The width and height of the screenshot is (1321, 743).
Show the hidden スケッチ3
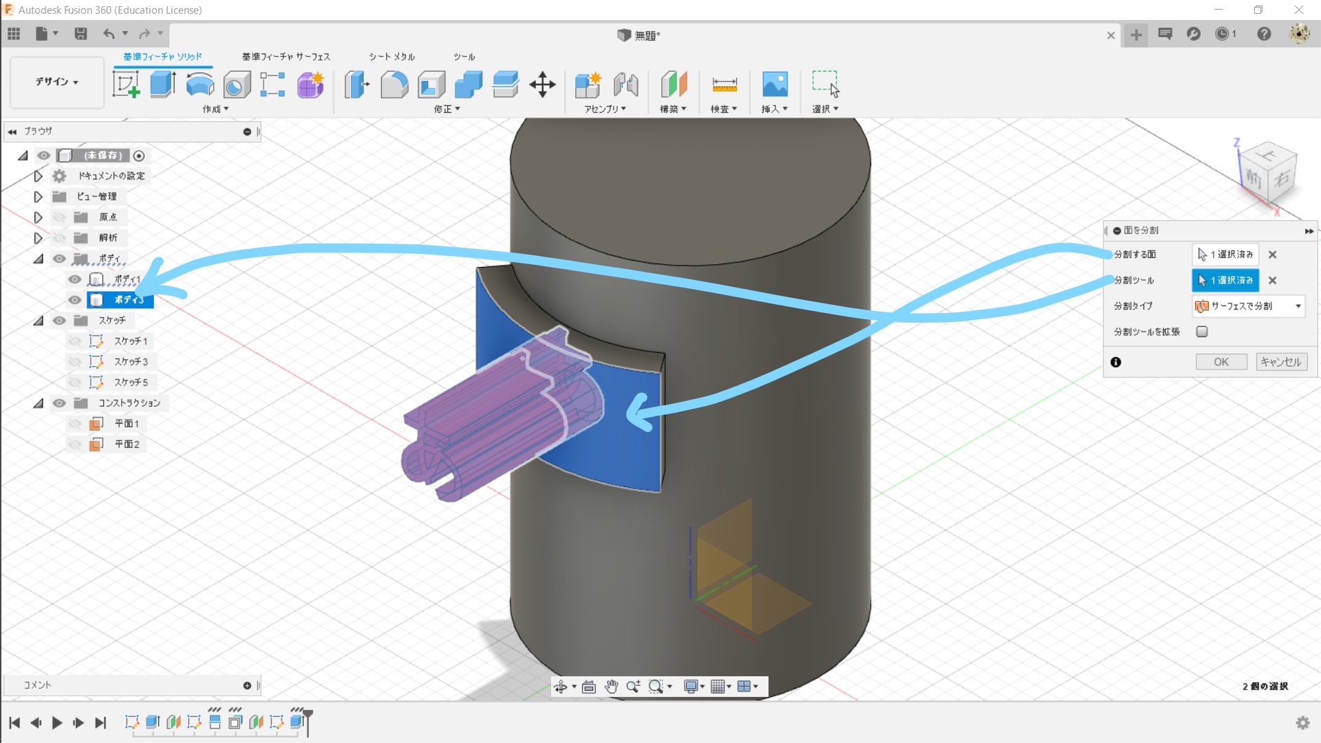(x=74, y=362)
